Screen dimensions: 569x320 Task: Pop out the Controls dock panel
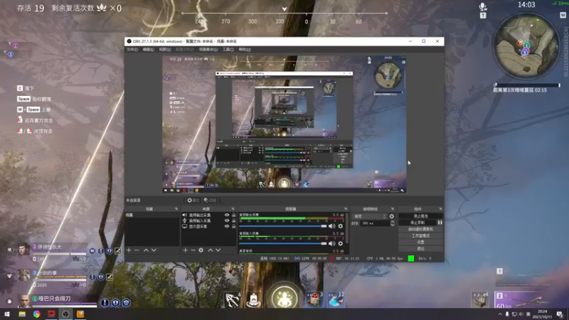440,209
